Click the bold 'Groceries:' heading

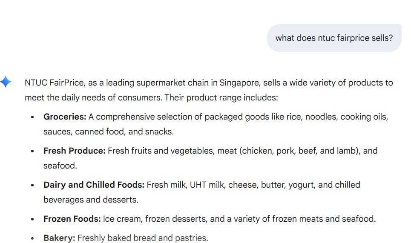coord(65,117)
